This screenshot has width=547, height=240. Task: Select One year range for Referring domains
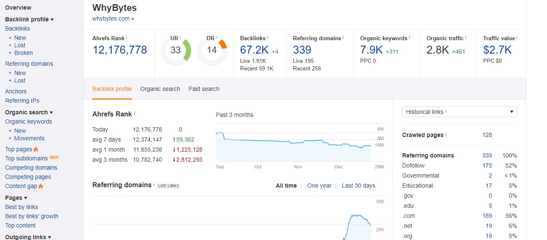319,186
